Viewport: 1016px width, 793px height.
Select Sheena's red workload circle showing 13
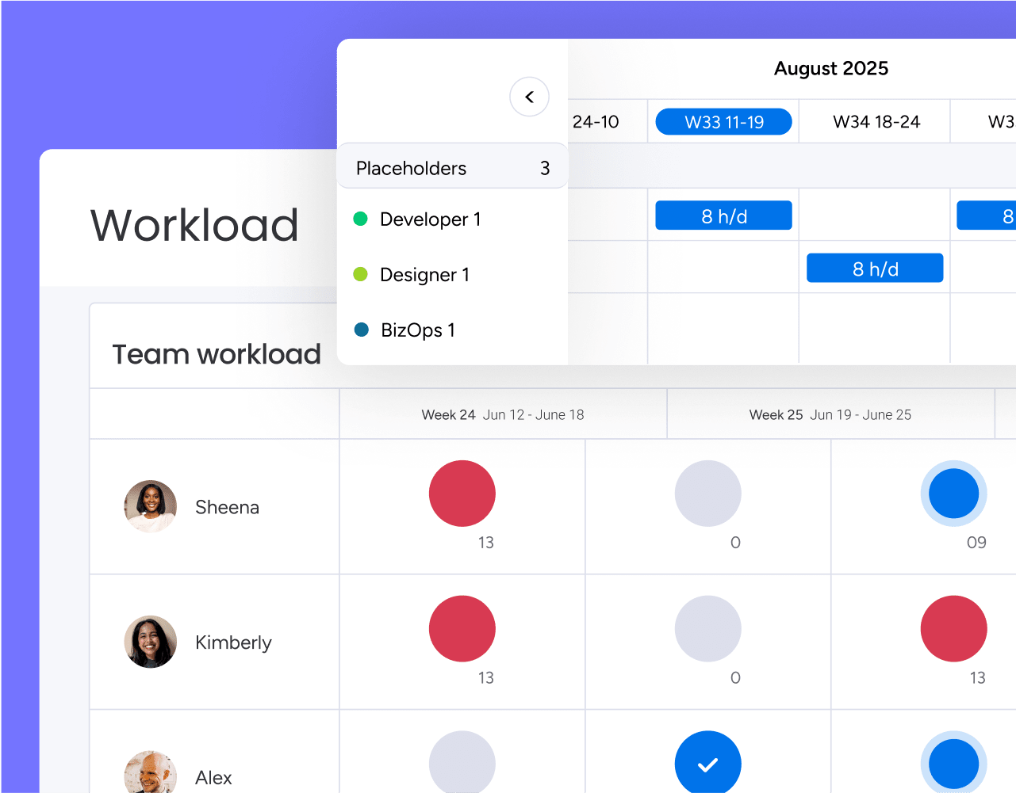point(462,493)
